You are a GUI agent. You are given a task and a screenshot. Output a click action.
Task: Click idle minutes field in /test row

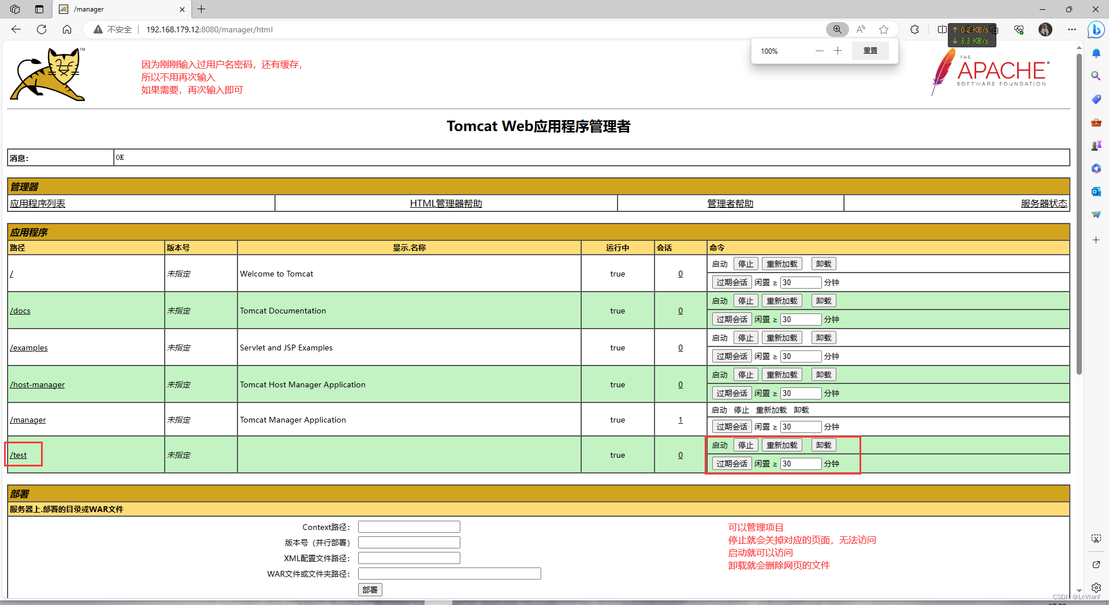[x=801, y=464]
